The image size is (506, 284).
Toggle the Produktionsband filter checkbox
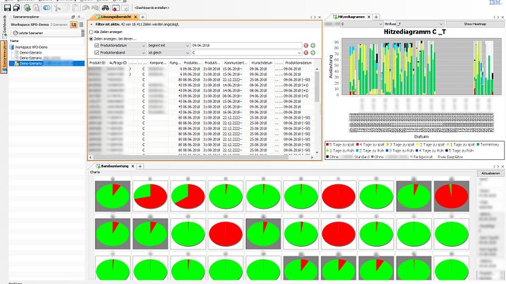96,53
